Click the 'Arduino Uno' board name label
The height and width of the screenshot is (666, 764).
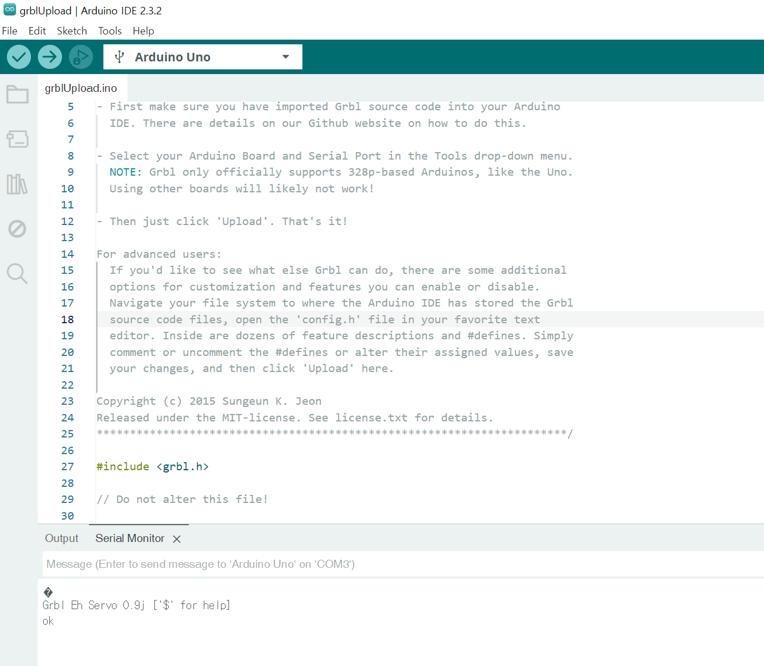point(173,57)
